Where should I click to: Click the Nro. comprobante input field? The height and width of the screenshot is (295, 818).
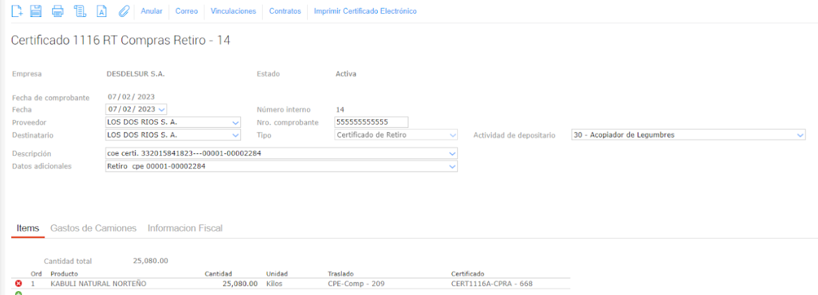370,122
